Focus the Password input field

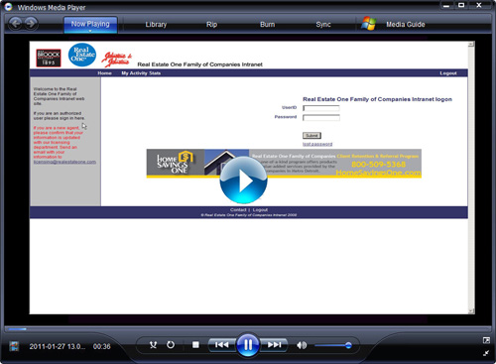click(x=321, y=117)
